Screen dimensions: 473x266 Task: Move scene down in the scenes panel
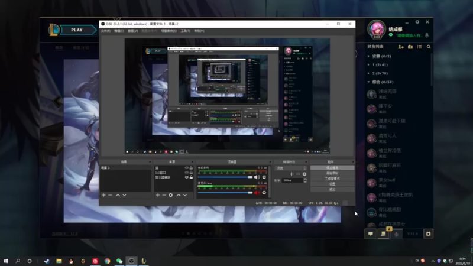pos(124,195)
